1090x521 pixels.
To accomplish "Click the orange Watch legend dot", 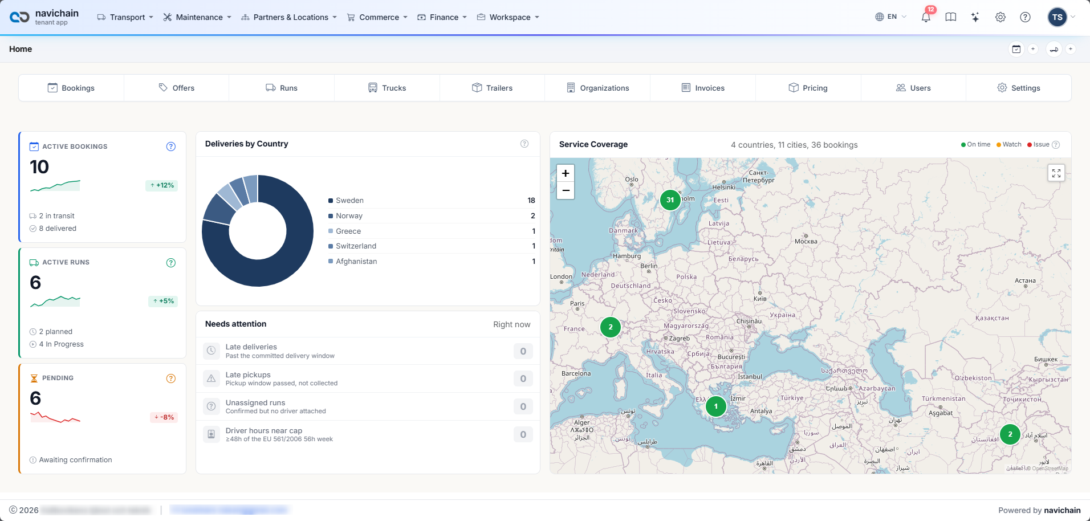I will (999, 145).
